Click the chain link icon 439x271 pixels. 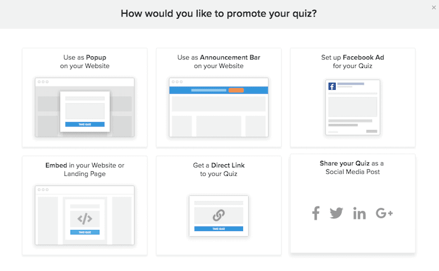coord(218,215)
